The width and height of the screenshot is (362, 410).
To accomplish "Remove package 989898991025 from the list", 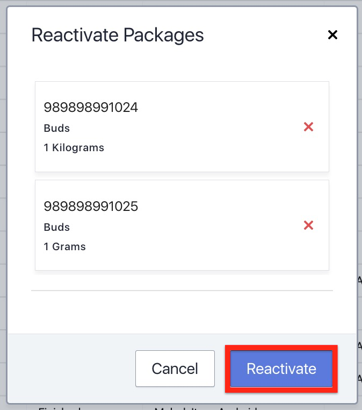I will click(x=308, y=225).
